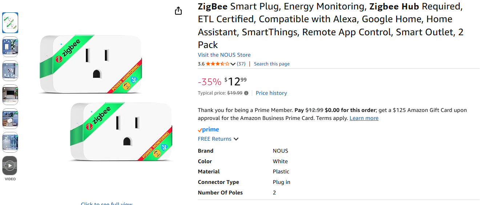Click the share icon above product image

pyautogui.click(x=178, y=11)
